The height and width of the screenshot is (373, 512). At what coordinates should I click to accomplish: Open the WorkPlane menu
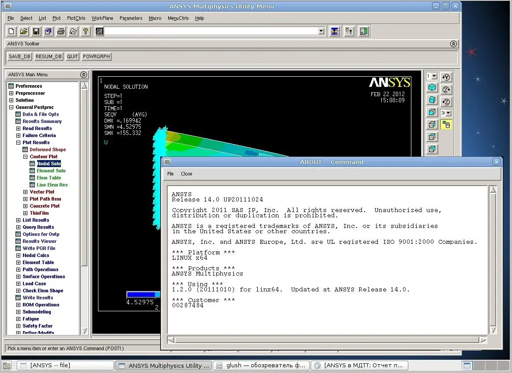click(x=102, y=18)
